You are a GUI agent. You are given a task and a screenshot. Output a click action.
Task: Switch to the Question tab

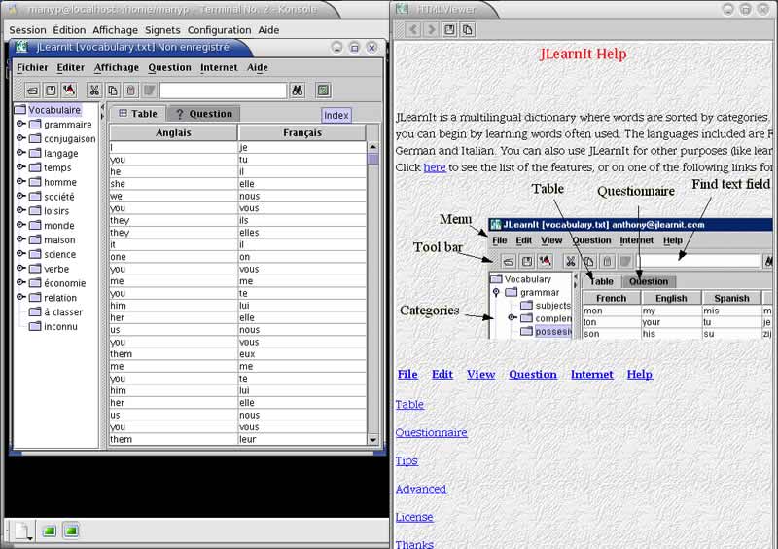pyautogui.click(x=204, y=114)
